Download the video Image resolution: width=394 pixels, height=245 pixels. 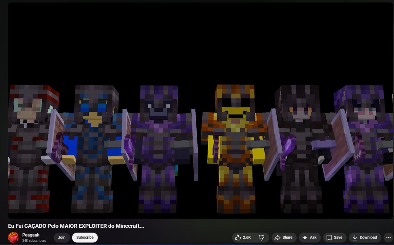(365, 237)
